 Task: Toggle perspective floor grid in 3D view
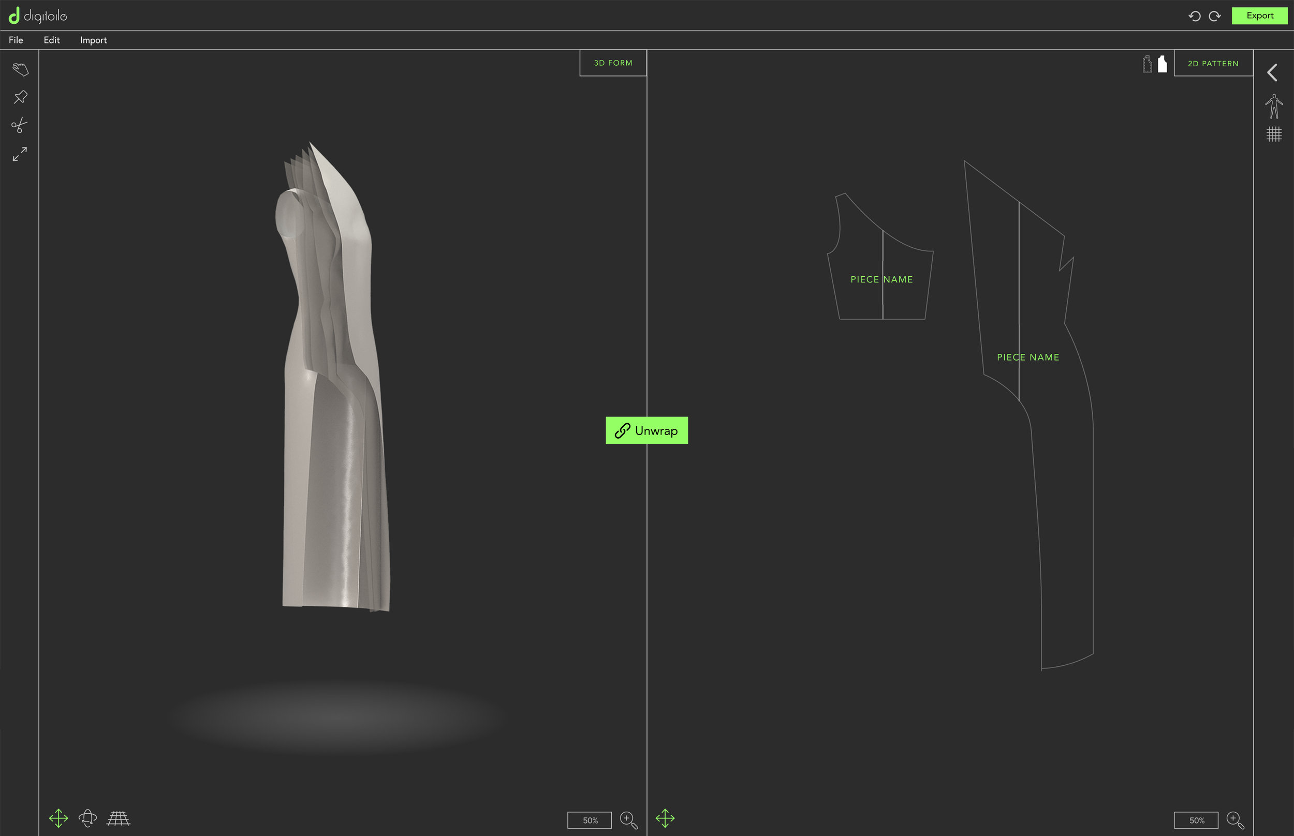(x=119, y=817)
